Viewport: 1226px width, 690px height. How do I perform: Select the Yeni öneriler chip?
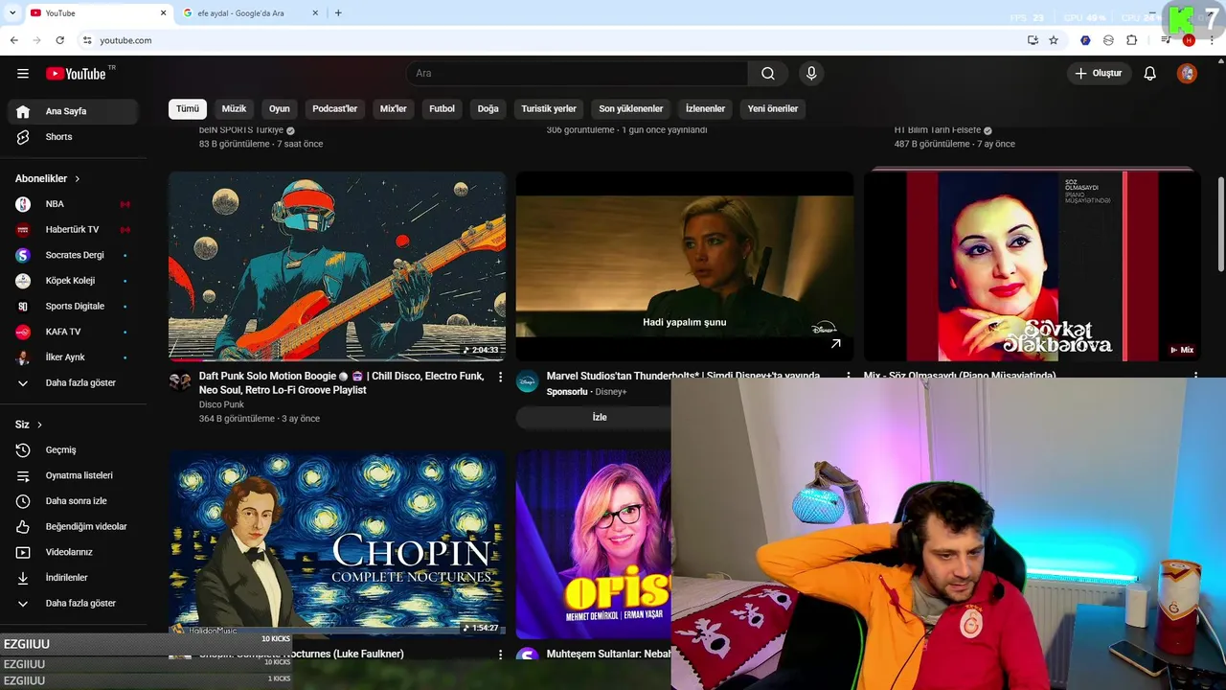coord(773,109)
